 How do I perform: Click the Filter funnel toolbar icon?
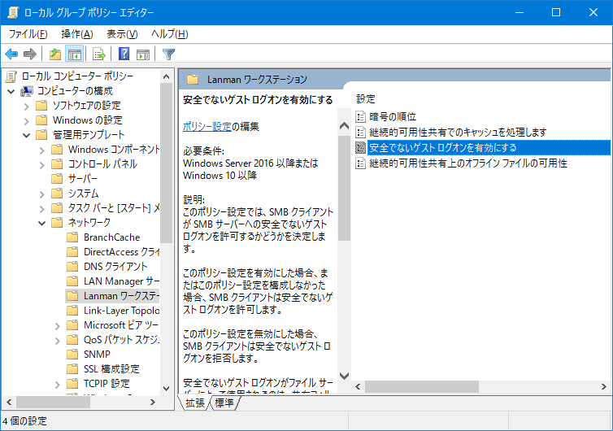point(168,54)
